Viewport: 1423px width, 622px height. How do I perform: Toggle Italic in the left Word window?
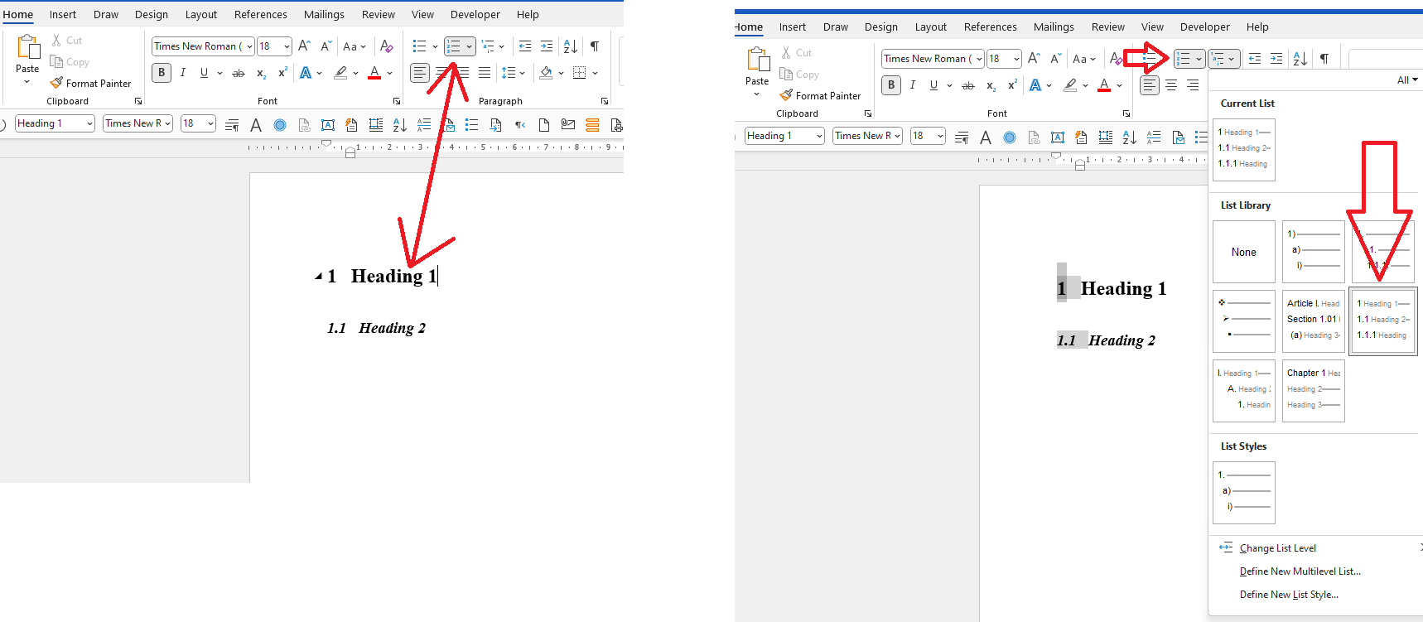click(183, 73)
